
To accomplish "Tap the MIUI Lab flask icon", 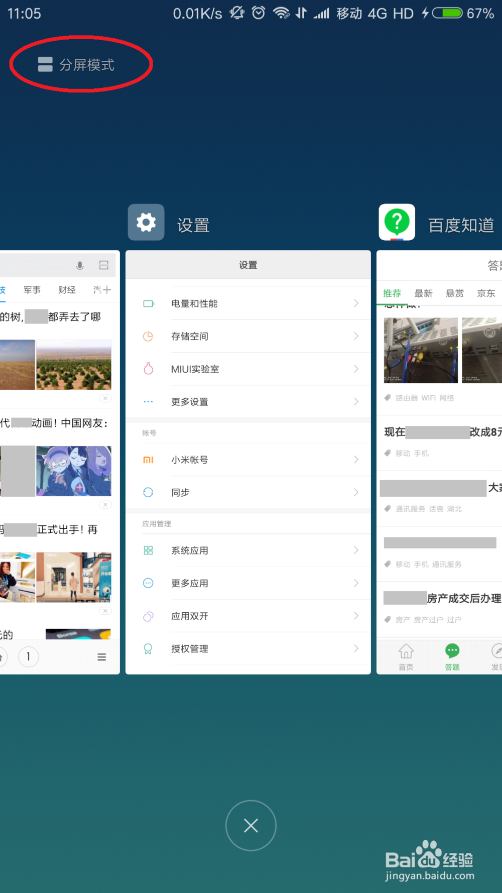I will tap(148, 369).
